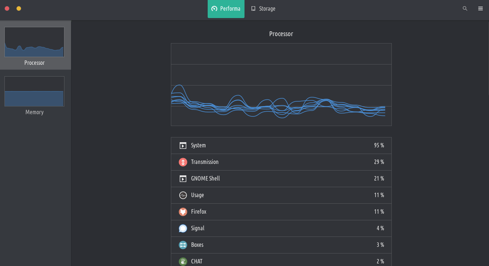Open the search magnifier in header

click(465, 8)
